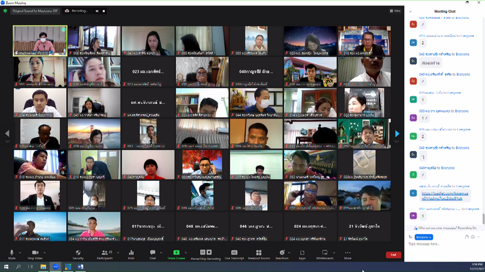Select the 023 participant name tile
Screen dimensions: 485x272
pos(148,71)
